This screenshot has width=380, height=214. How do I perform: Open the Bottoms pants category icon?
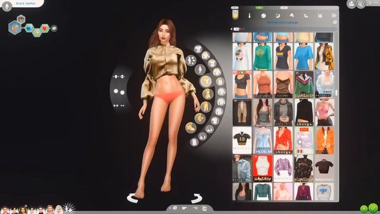click(x=206, y=107)
